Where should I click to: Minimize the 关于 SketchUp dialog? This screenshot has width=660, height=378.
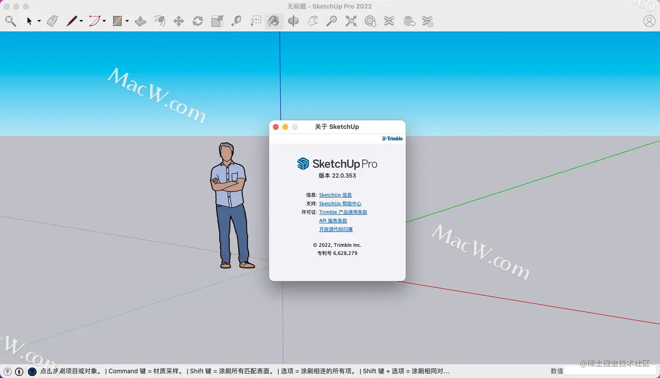[285, 127]
